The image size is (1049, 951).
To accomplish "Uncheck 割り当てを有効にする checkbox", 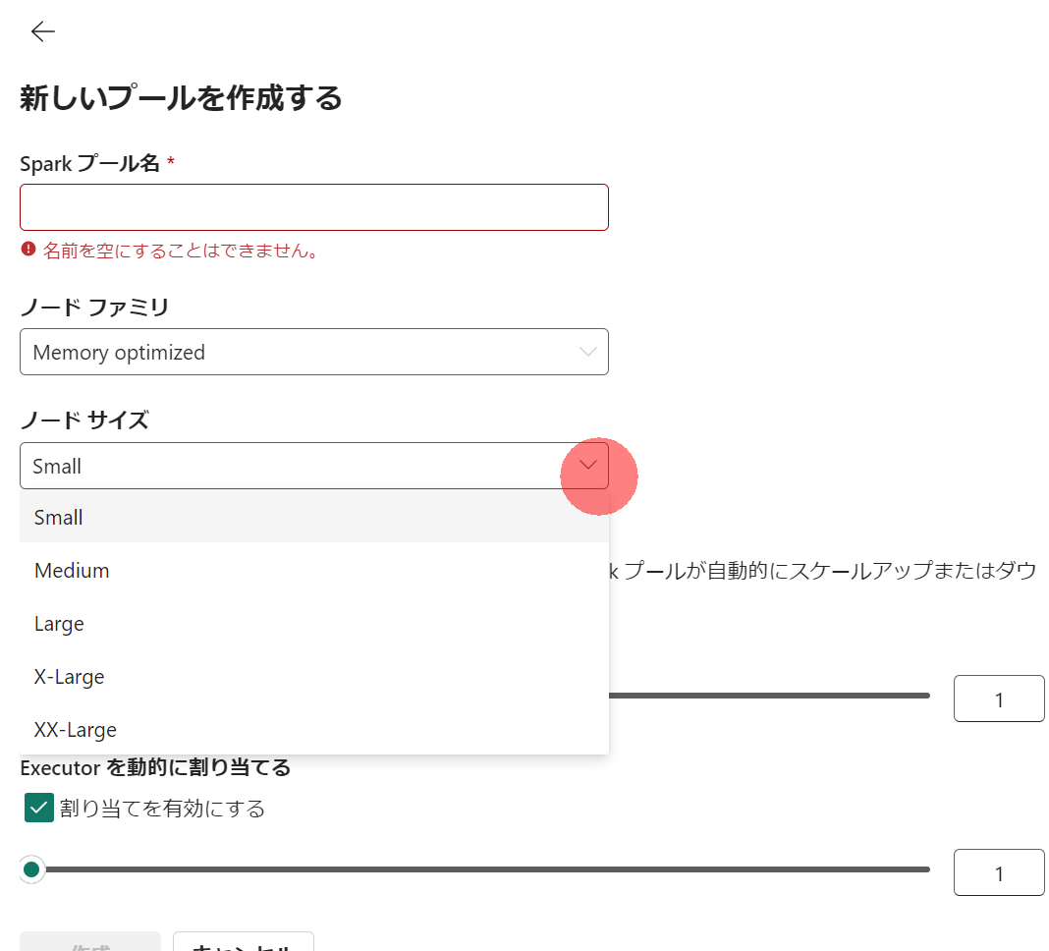I will tap(39, 808).
